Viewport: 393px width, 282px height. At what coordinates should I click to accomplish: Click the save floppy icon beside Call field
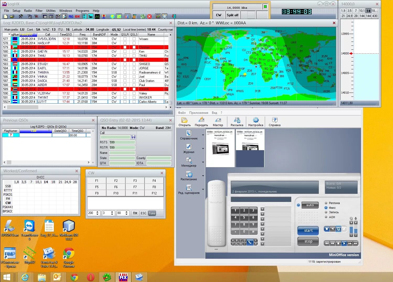pyautogui.click(x=133, y=137)
